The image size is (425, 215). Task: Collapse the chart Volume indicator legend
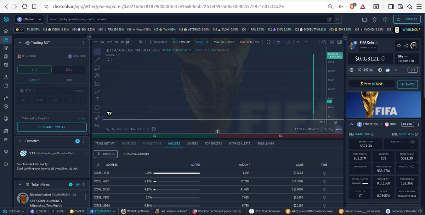109,61
